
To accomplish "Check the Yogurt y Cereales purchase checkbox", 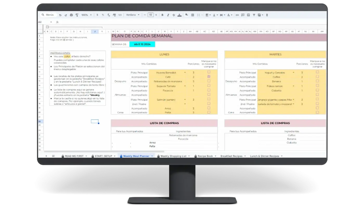I will click(317, 72).
